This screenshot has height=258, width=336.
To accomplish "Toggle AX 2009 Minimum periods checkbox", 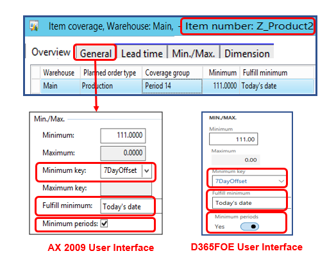I will click(x=105, y=223).
